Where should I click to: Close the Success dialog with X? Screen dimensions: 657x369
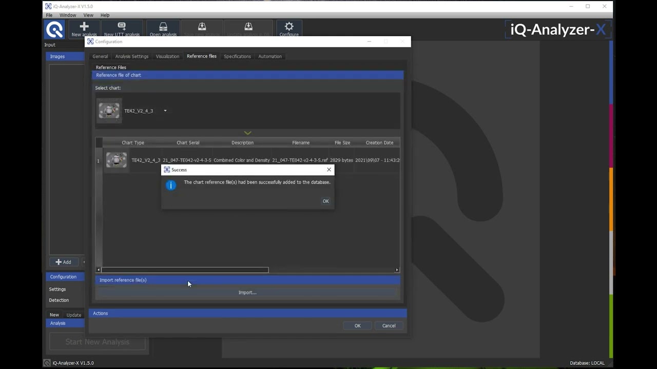pyautogui.click(x=329, y=170)
